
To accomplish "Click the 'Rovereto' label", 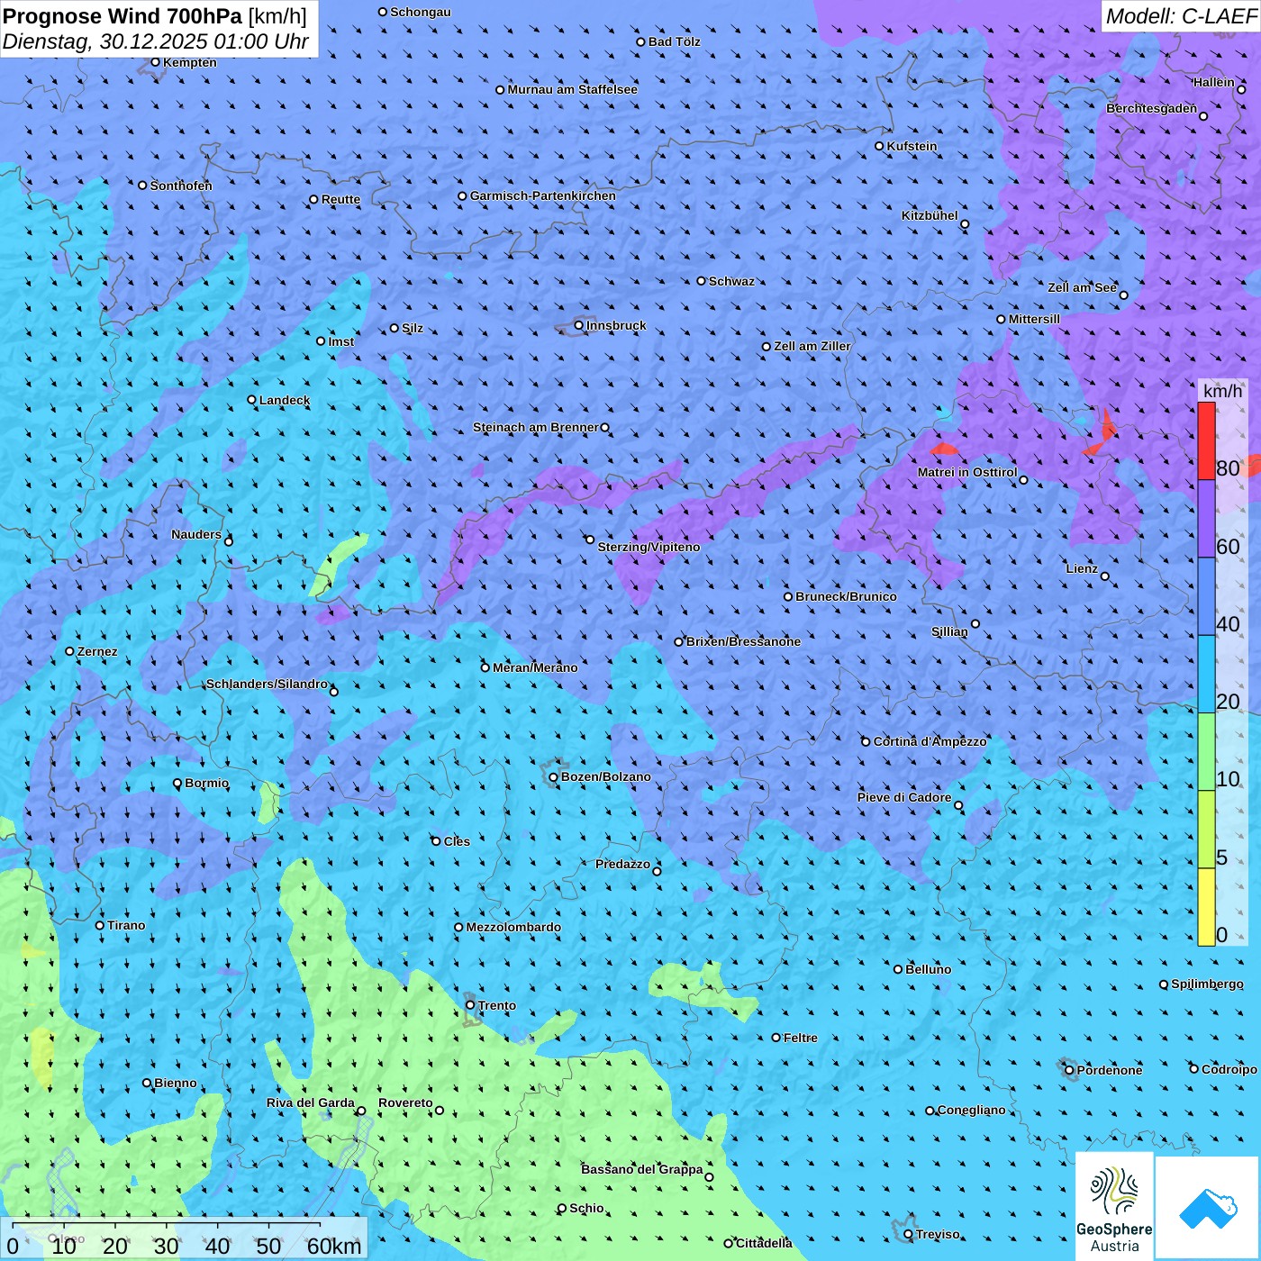I will click(405, 1102).
